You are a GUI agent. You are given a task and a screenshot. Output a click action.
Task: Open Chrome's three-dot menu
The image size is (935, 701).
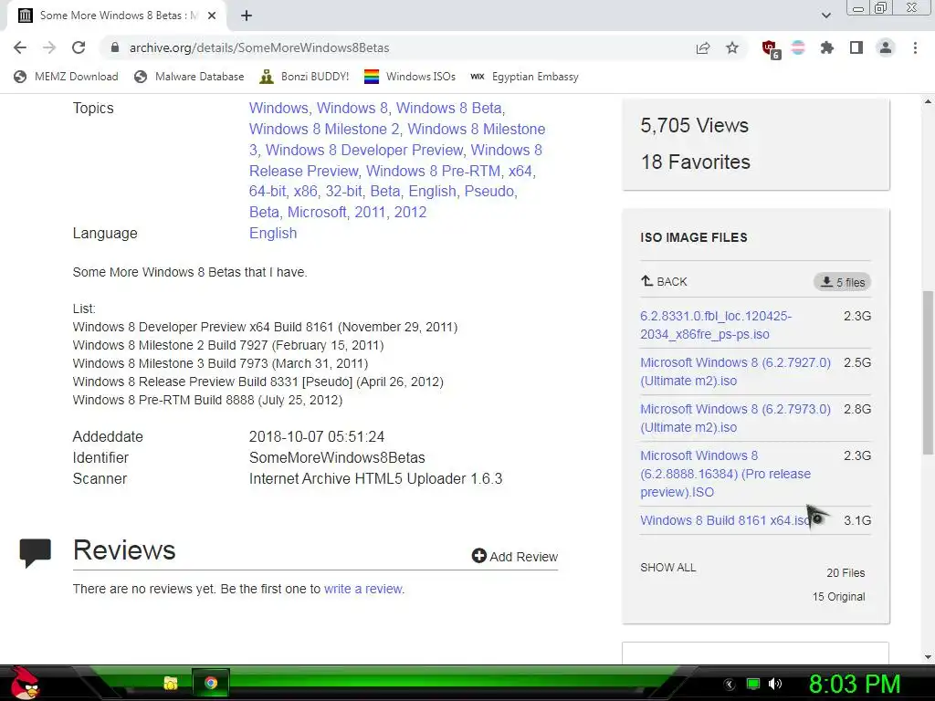(x=915, y=47)
